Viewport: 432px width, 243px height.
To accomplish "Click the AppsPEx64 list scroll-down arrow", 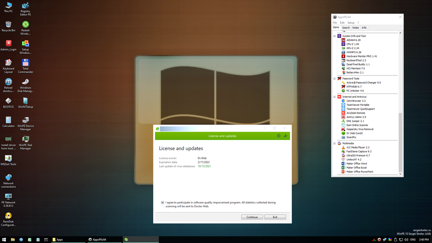I will (401, 174).
